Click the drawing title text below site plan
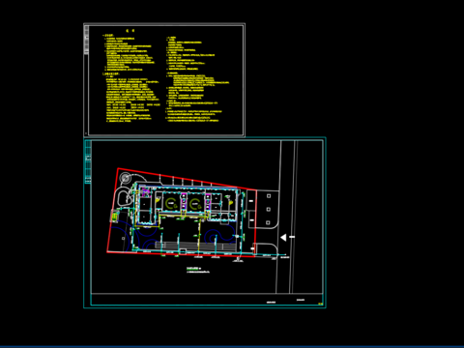 click(193, 268)
